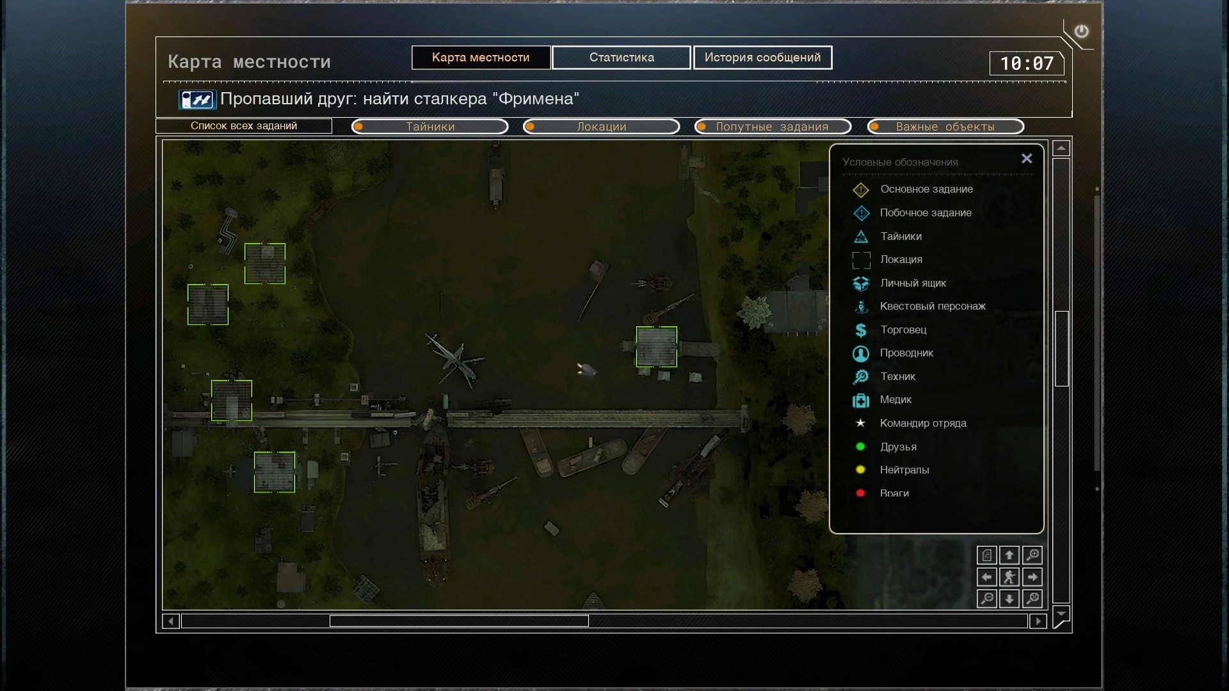Pan the map left with the arrow button
The width and height of the screenshot is (1229, 691).
986,577
